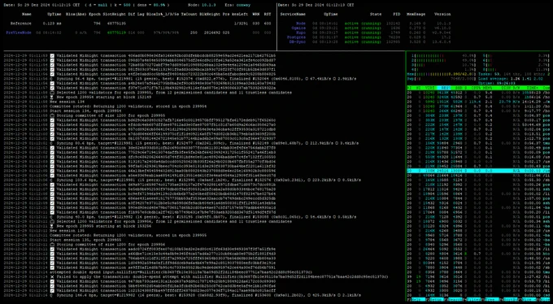Click the CPU 1 usage meter bar
Viewport: 553px width, 304px height.
point(444,56)
